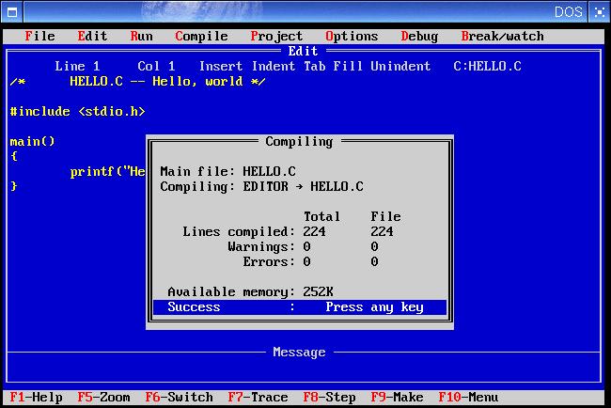Click the Insert mode indicator

(x=221, y=66)
